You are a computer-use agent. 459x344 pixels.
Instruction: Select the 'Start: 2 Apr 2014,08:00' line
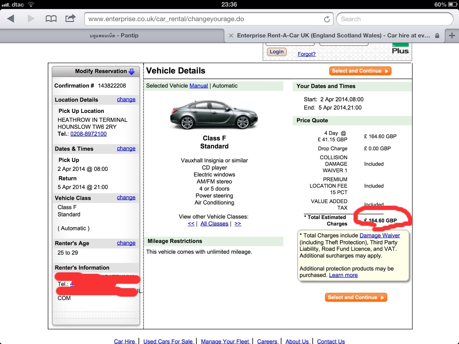point(333,99)
